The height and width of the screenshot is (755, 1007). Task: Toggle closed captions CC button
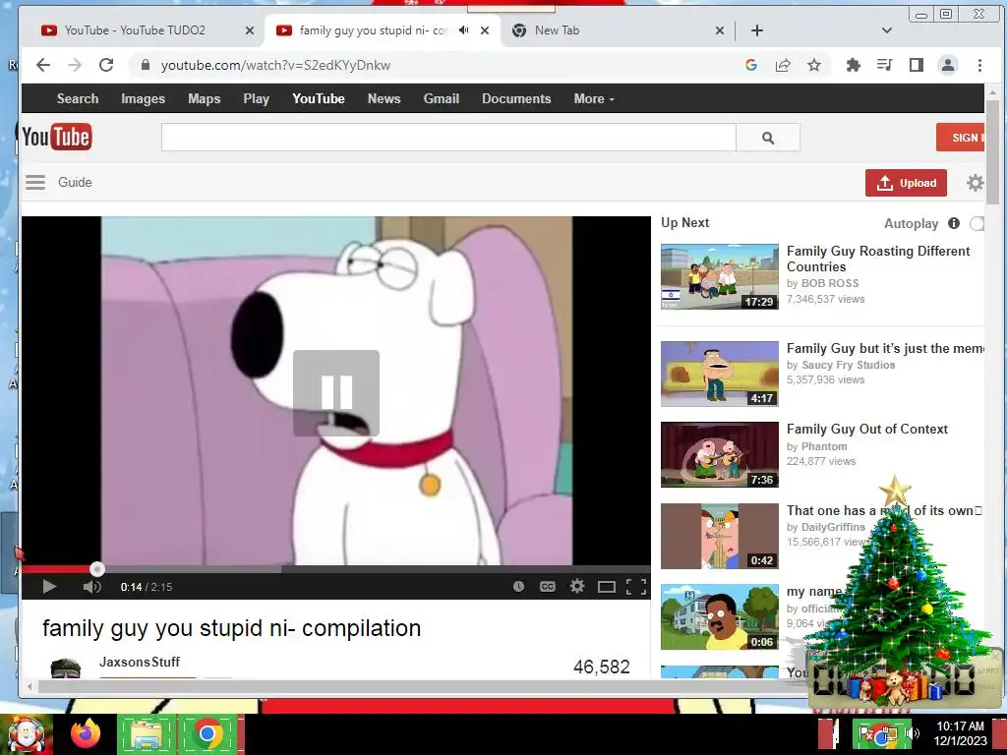547,586
